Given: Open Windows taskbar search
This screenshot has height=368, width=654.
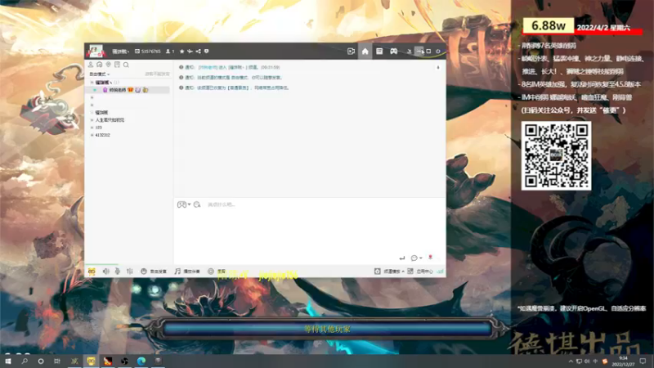Looking at the screenshot, I should [x=25, y=361].
